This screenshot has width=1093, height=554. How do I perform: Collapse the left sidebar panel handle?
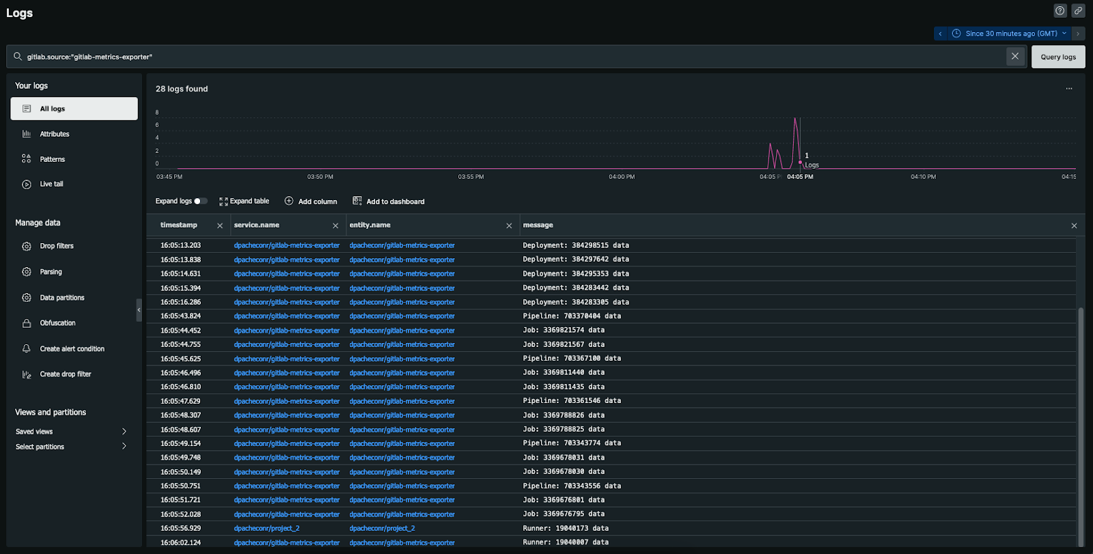tap(139, 310)
